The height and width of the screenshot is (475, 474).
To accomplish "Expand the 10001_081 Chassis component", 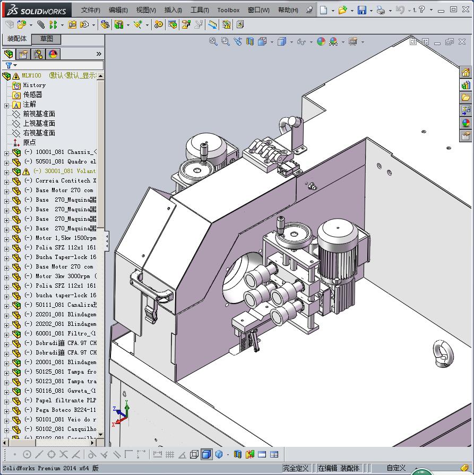I will click(6, 153).
